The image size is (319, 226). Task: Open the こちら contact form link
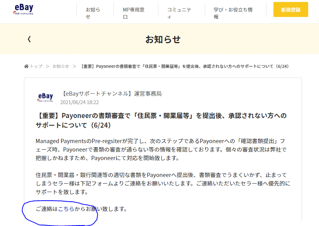click(66, 209)
